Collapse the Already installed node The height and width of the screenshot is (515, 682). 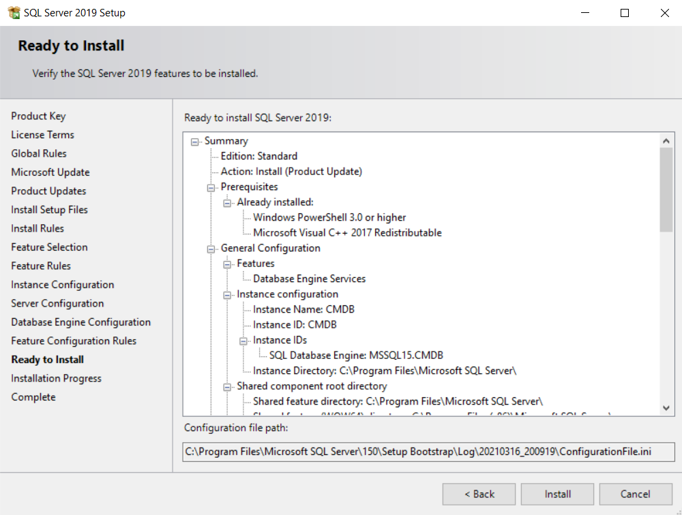[227, 203]
